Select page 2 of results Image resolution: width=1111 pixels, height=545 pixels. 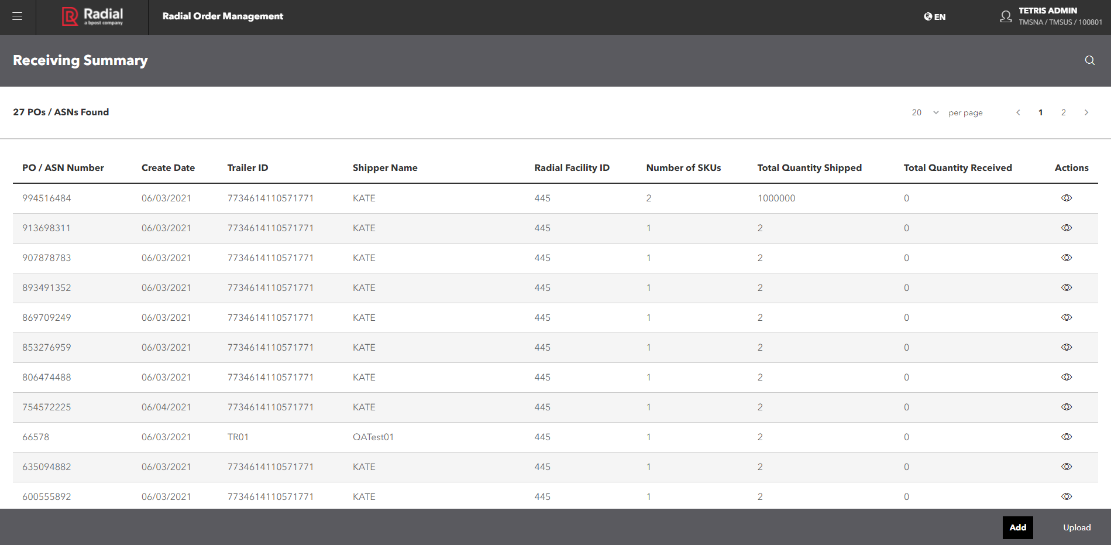tap(1063, 112)
